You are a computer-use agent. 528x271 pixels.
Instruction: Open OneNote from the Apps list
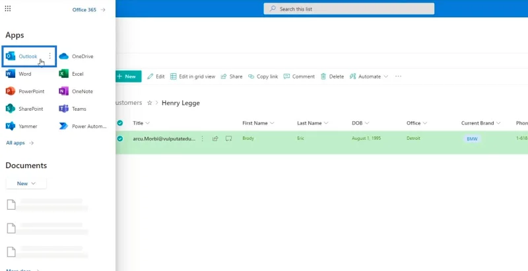(76, 92)
